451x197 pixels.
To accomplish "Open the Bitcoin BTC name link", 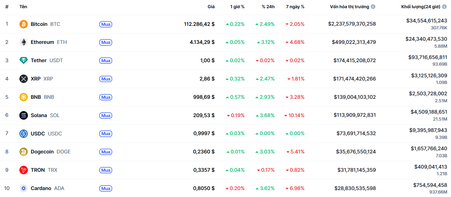I will [45, 24].
